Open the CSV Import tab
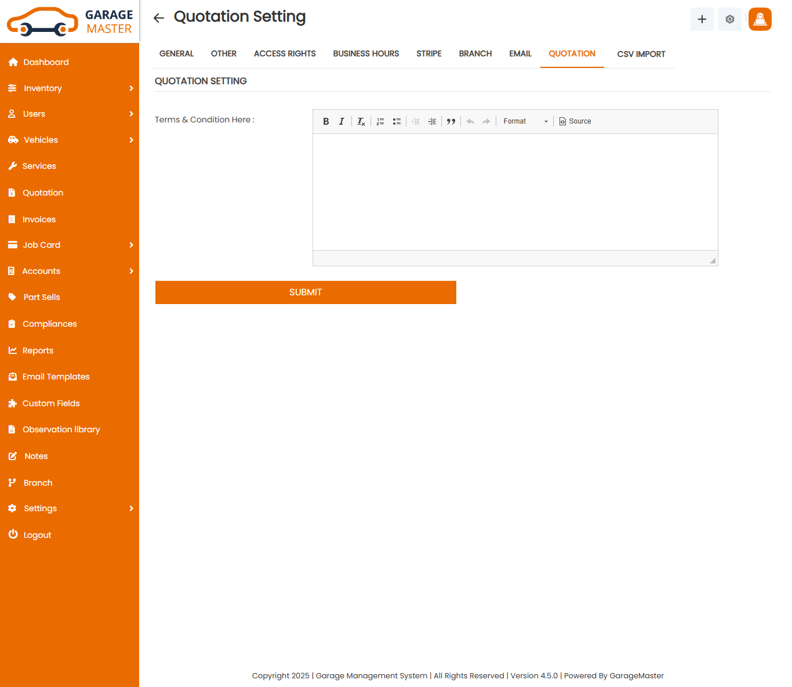Image resolution: width=792 pixels, height=687 pixels. pos(641,54)
